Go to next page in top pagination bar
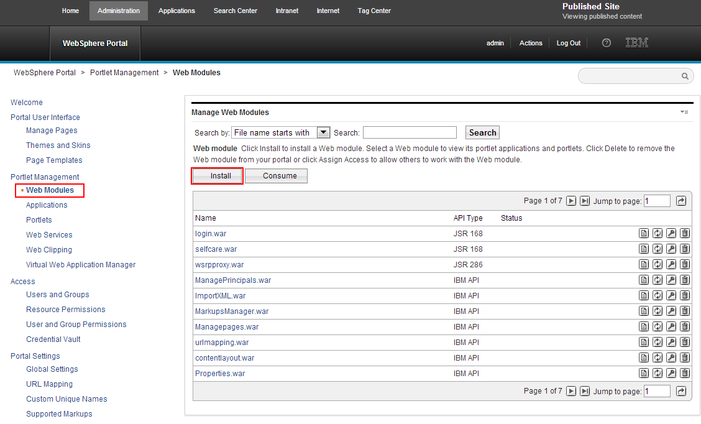This screenshot has height=424, width=701. (x=571, y=201)
